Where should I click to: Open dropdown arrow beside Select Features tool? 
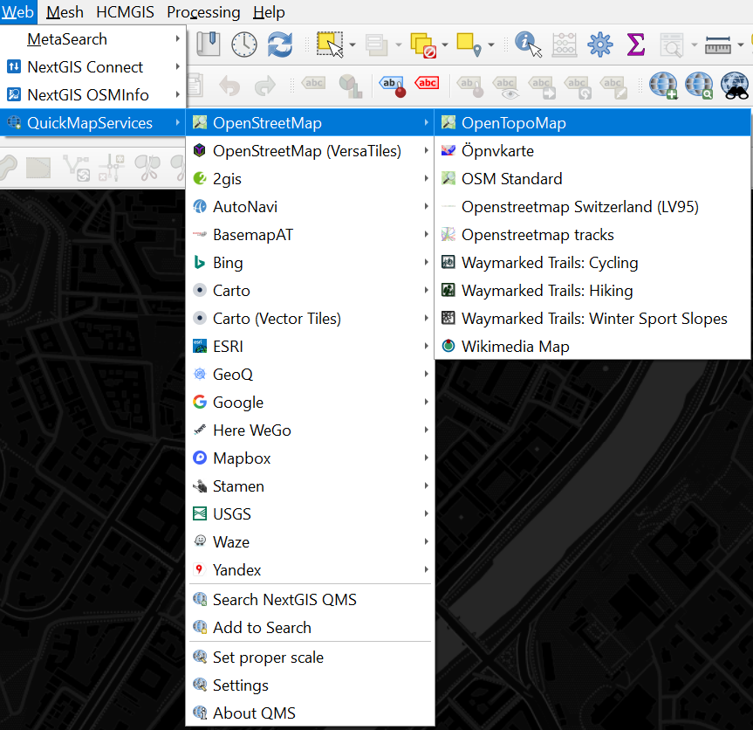[x=352, y=45]
